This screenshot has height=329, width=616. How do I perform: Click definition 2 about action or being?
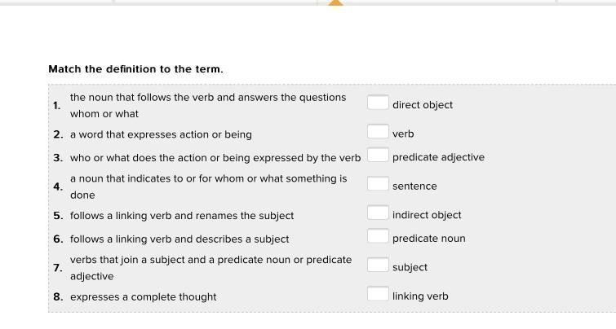[x=161, y=134]
